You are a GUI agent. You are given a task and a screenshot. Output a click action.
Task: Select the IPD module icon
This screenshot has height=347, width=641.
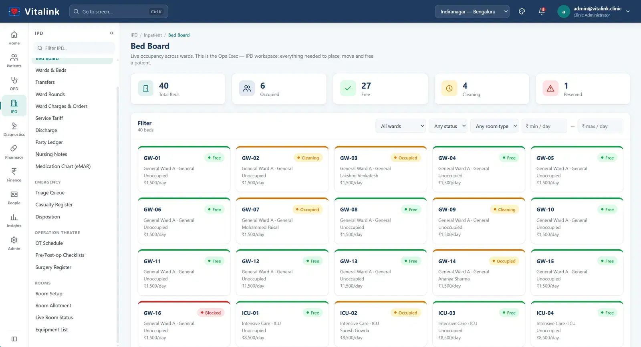[x=14, y=106]
